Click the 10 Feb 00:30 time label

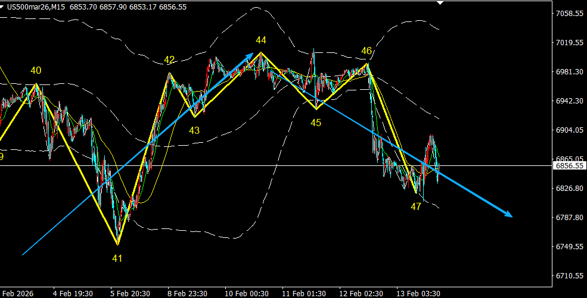coord(247,293)
